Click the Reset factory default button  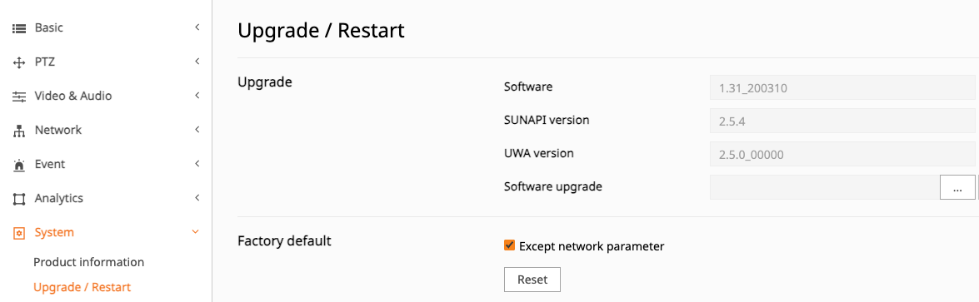[532, 280]
